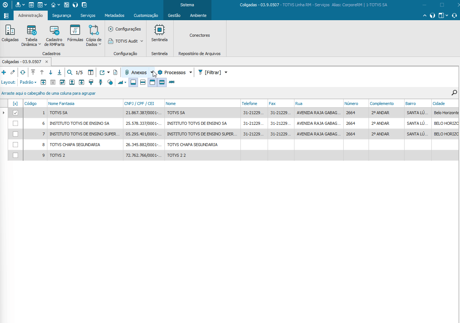The height and width of the screenshot is (323, 460).
Task: Open the Padrão layout dropdown
Action: pos(28,82)
